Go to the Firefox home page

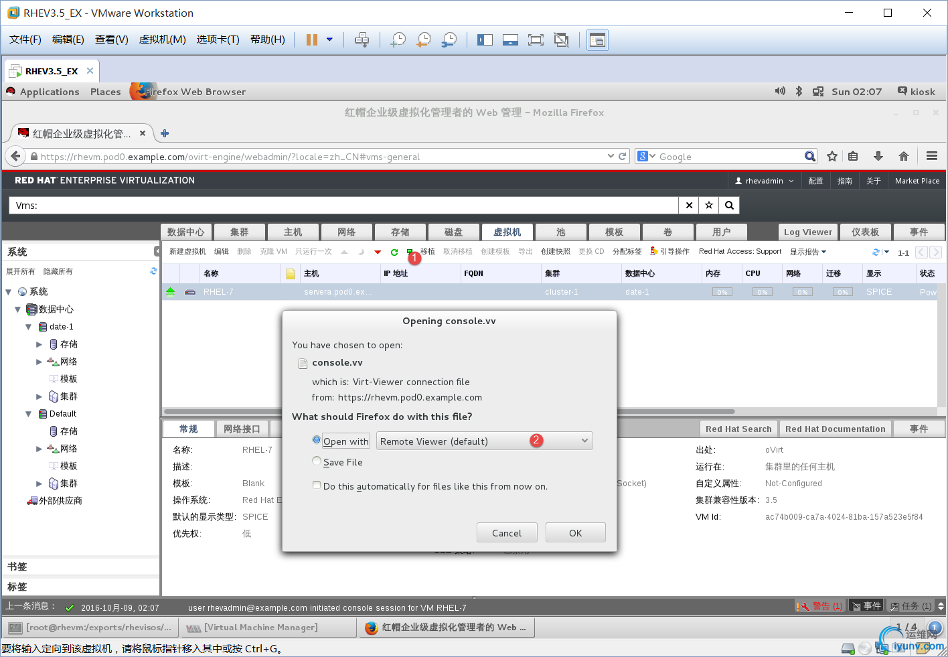pyautogui.click(x=904, y=156)
